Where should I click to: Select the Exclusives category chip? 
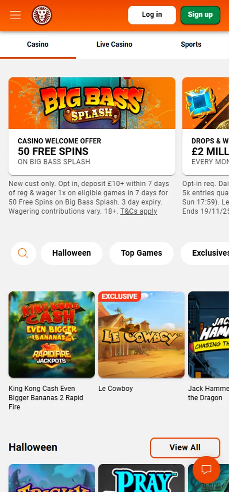point(205,253)
